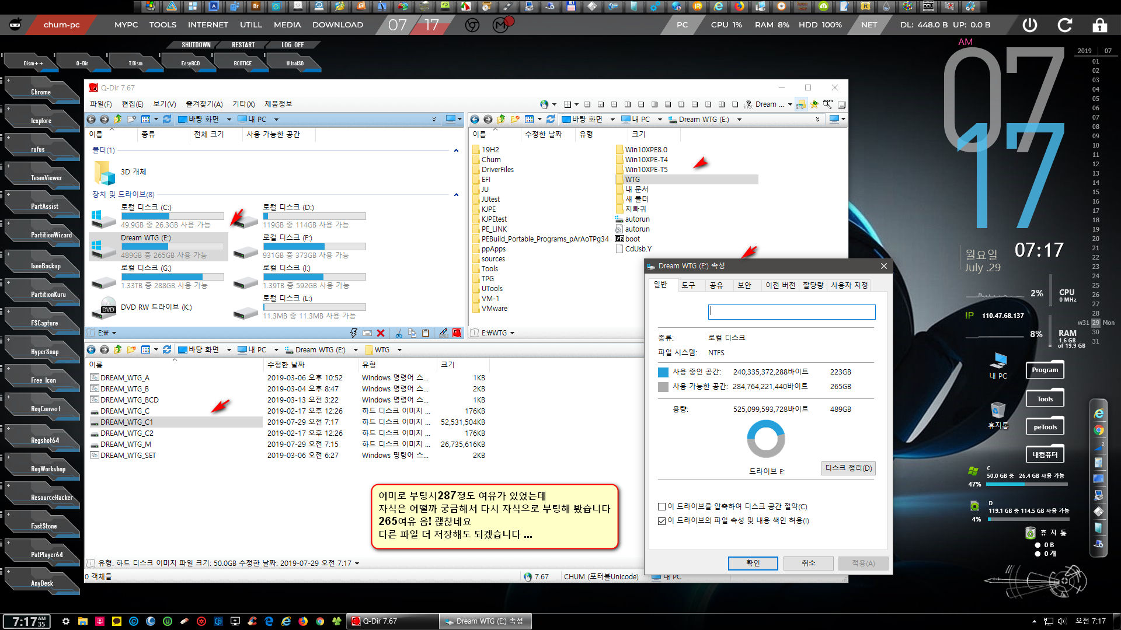Click red select-all icon in pane toolbar
Image resolution: width=1121 pixels, height=630 pixels.
pos(457,333)
